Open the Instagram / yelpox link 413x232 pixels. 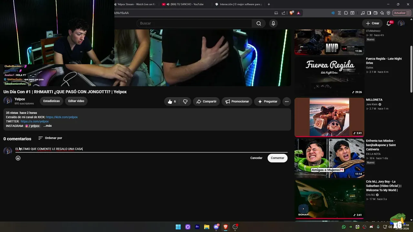point(32,126)
